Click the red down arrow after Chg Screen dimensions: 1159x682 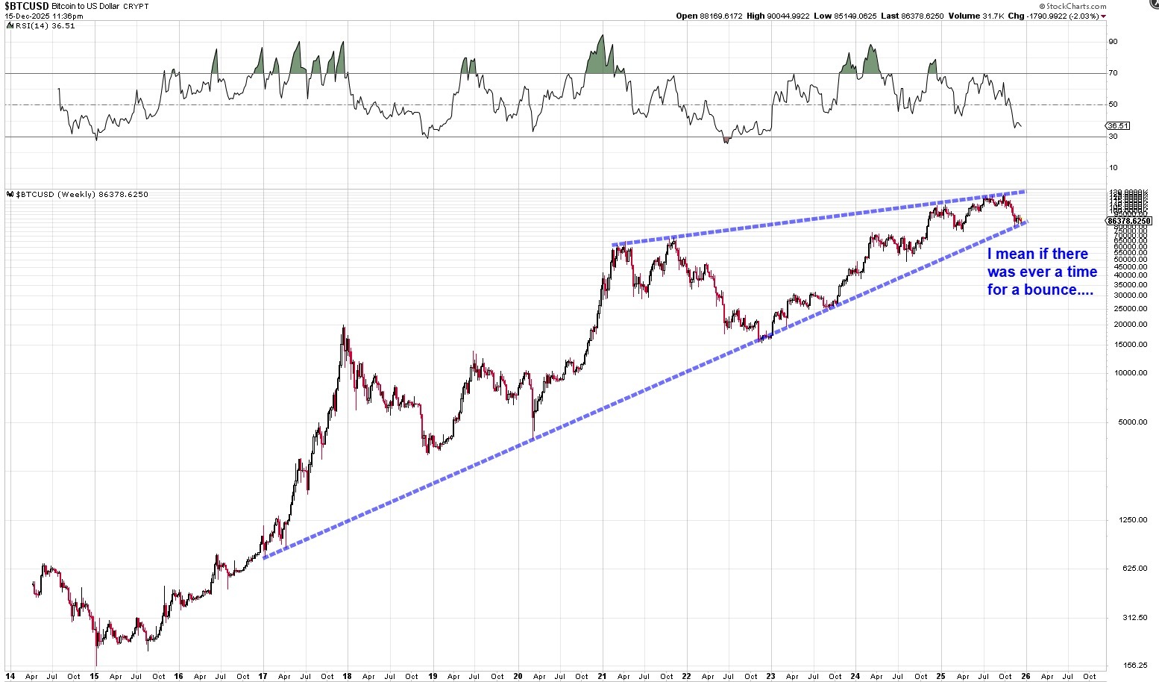(x=1104, y=16)
